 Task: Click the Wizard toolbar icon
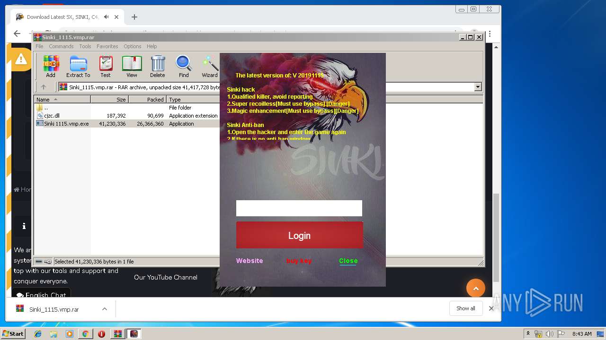tap(210, 66)
